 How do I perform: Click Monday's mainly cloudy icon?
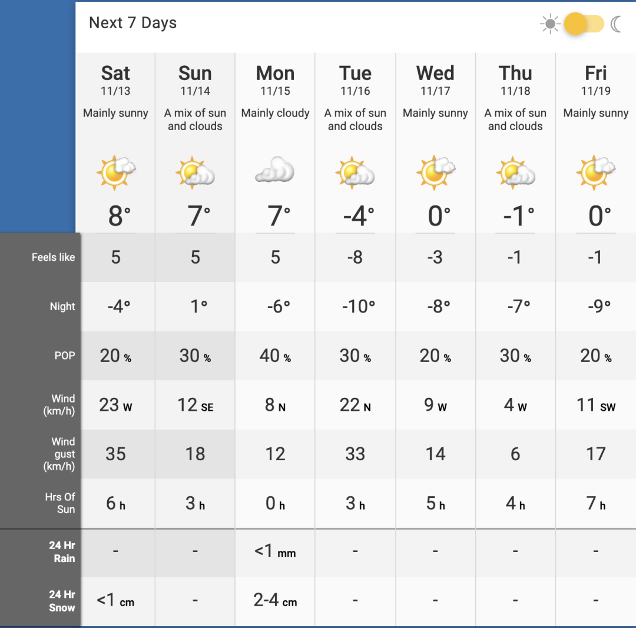tap(275, 170)
